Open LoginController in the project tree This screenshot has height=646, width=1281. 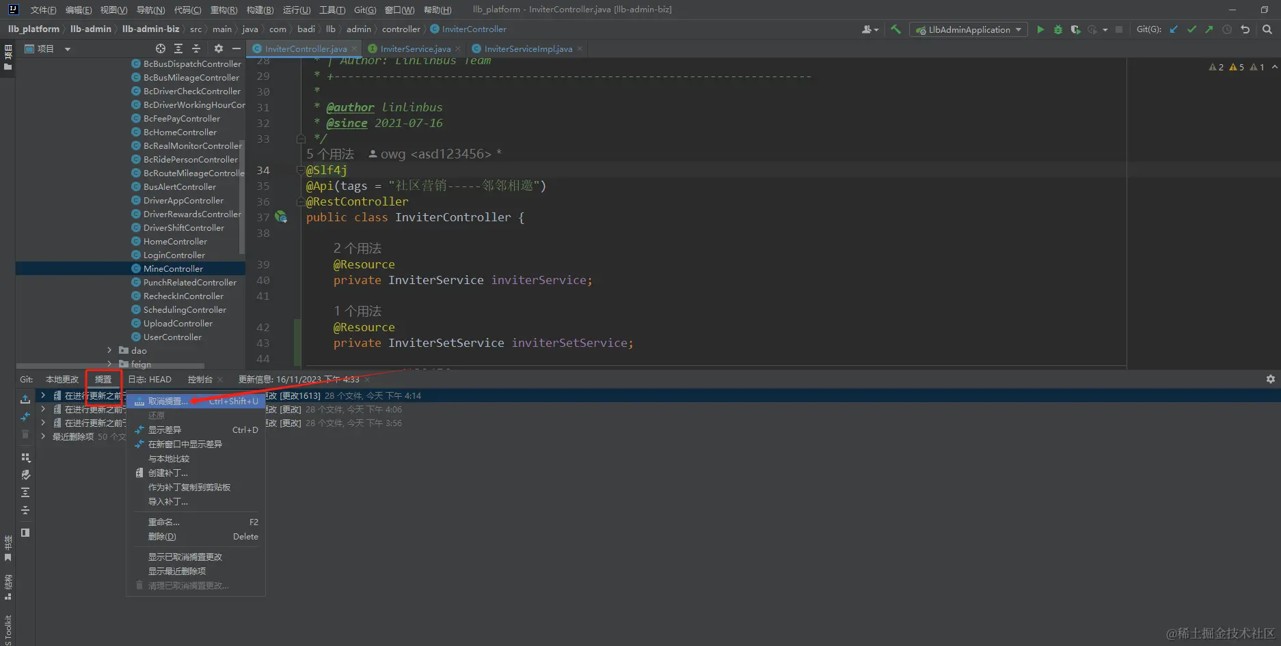point(174,255)
